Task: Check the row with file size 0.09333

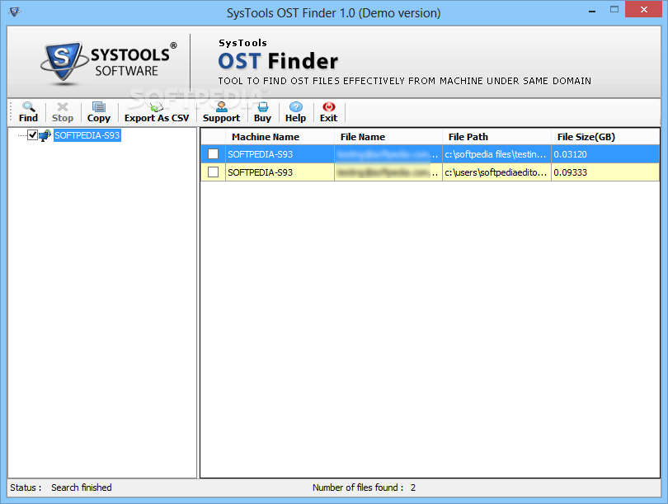Action: pyautogui.click(x=213, y=172)
